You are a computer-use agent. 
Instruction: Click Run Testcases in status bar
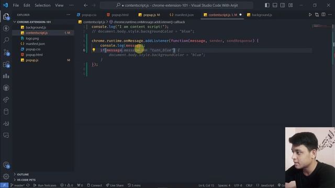pos(44,185)
